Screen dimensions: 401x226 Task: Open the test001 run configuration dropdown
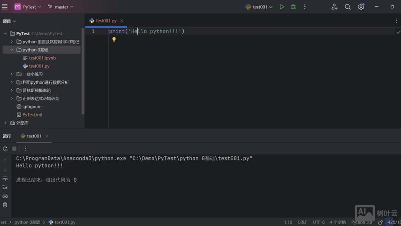pos(259,7)
